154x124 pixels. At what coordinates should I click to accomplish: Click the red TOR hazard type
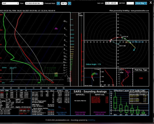[141, 78]
